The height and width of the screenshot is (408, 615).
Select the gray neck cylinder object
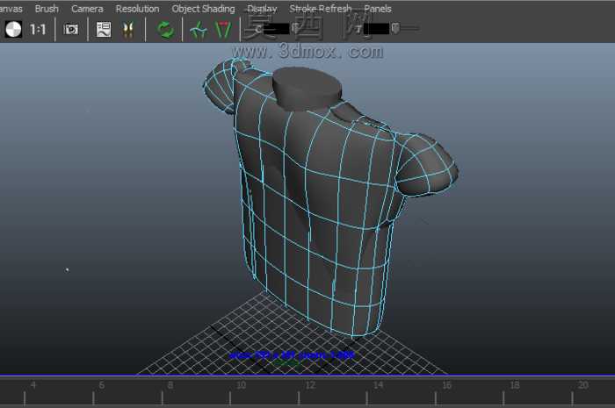307,88
